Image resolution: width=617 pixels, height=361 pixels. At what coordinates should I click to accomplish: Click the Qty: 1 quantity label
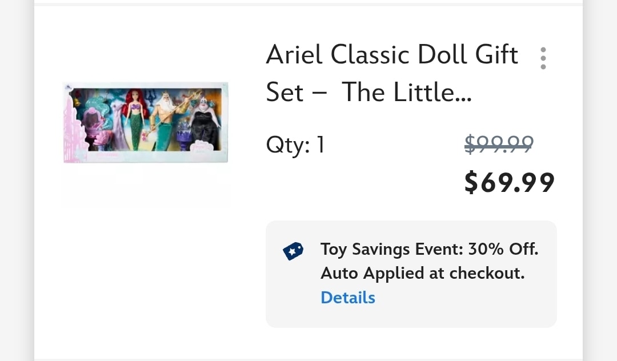click(x=295, y=145)
